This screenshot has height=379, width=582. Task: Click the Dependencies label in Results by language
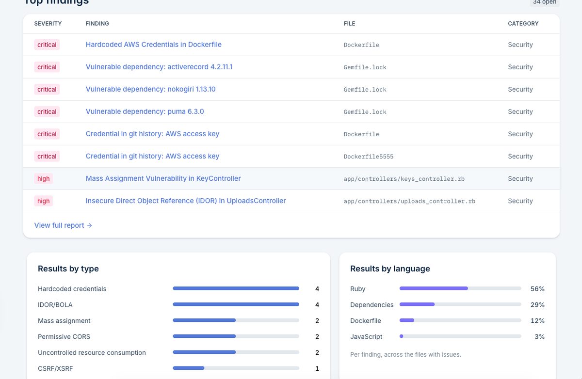[372, 305]
